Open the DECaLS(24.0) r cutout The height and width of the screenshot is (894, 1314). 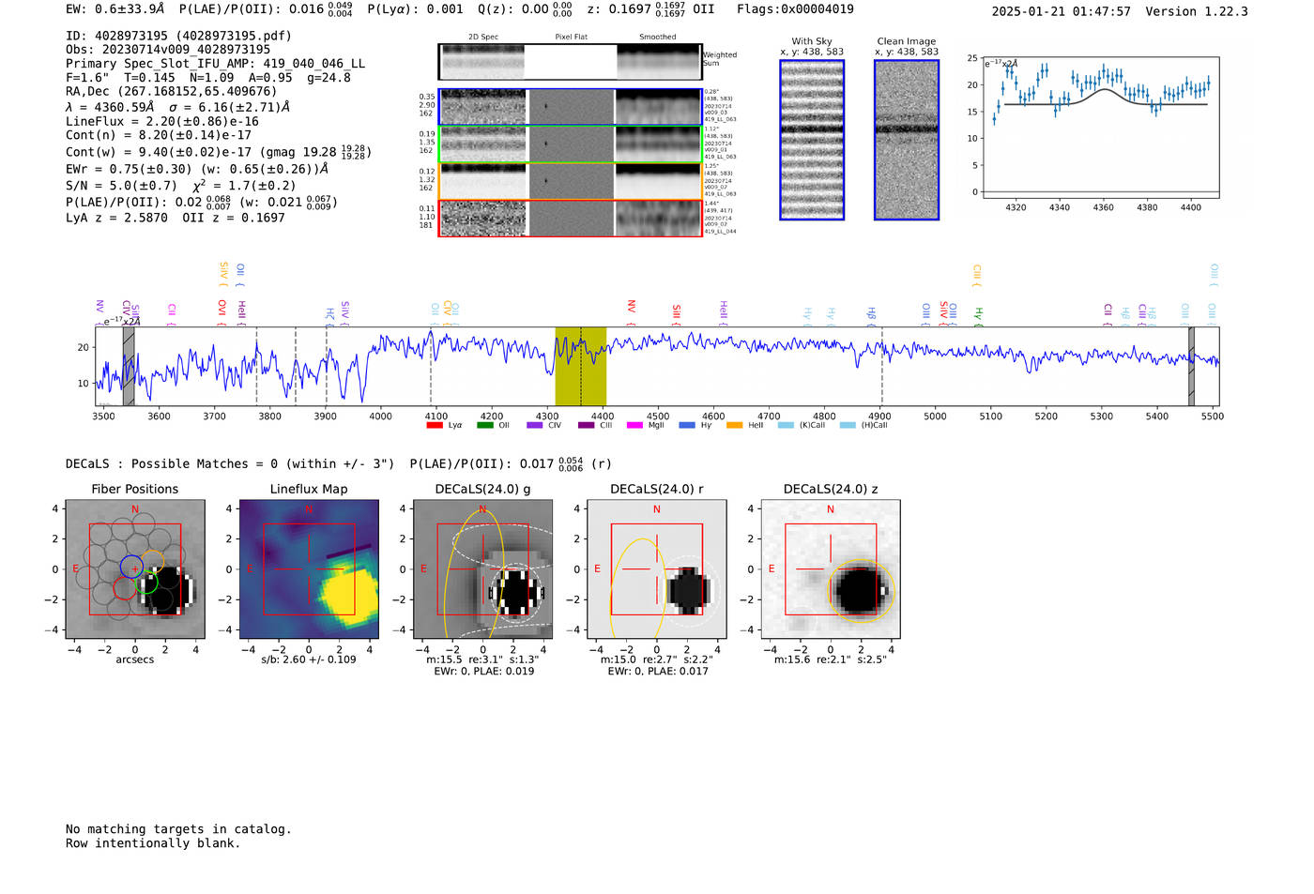[x=656, y=569]
